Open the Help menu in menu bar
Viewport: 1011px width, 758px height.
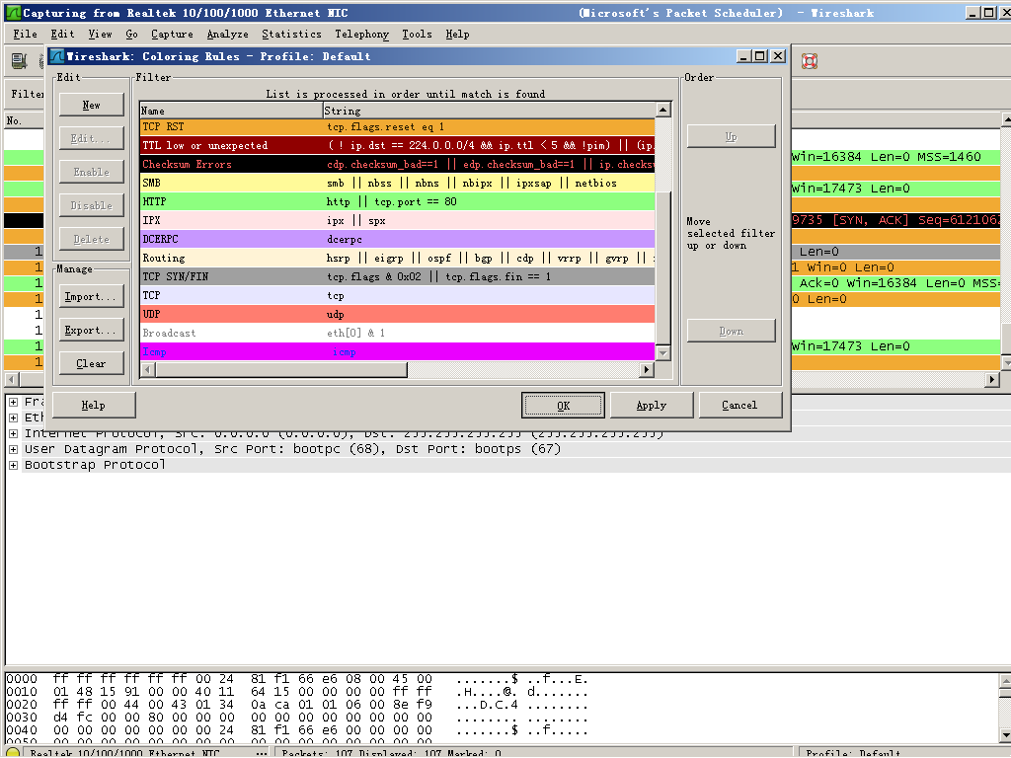(457, 35)
